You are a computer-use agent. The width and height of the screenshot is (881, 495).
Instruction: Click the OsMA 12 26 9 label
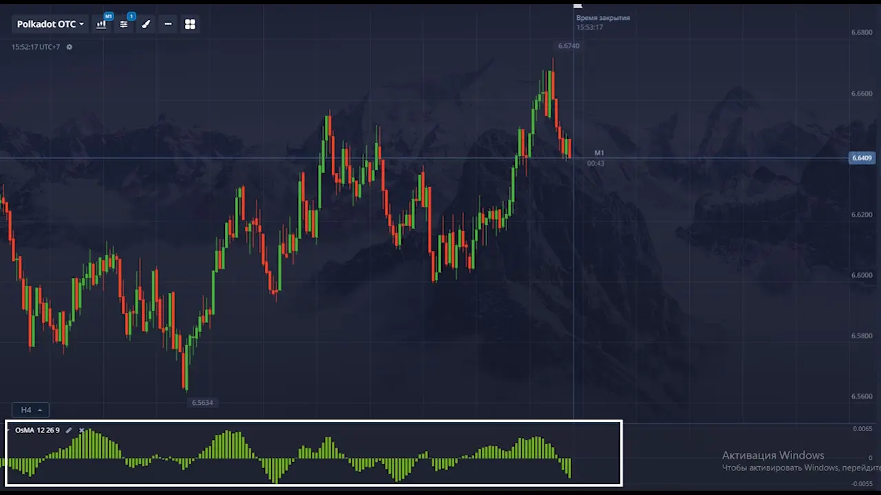click(x=37, y=430)
